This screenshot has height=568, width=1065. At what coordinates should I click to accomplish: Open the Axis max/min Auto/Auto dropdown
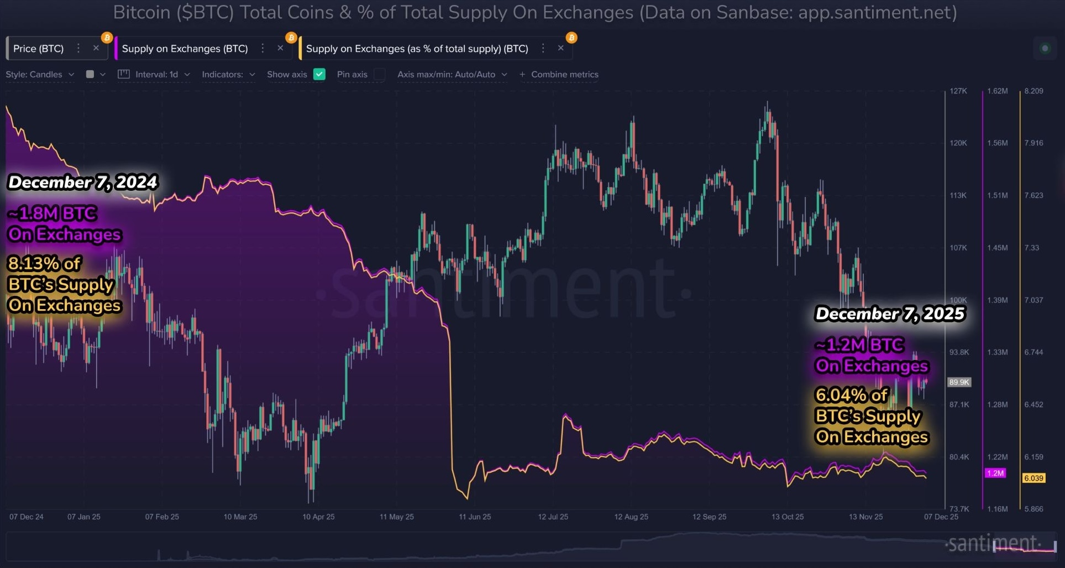[452, 74]
